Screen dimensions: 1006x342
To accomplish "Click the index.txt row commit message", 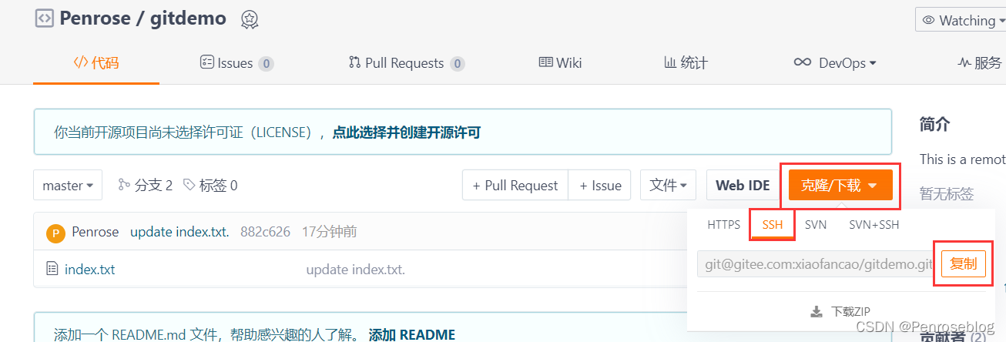I will pos(356,270).
